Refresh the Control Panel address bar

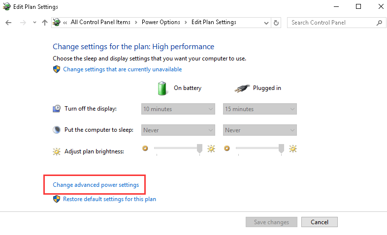[276, 23]
